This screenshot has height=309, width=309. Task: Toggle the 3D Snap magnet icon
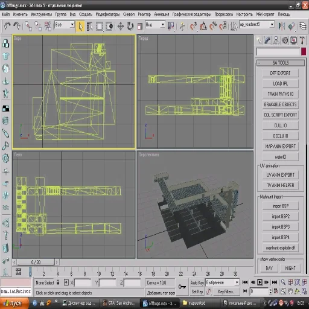coord(193,26)
